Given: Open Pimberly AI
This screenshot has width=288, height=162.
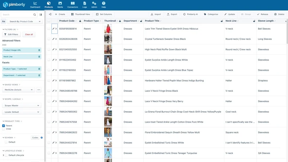Looking at the screenshot, I should pos(190,14).
